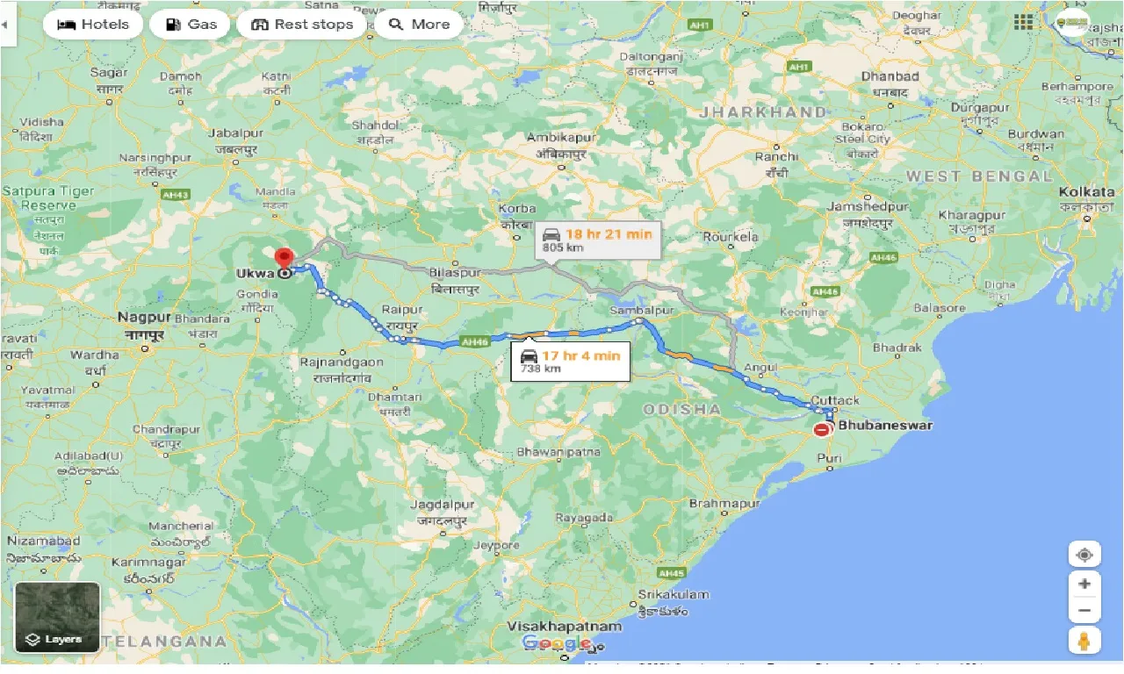Zoom in with the plus button
1124x674 pixels.
[1084, 584]
